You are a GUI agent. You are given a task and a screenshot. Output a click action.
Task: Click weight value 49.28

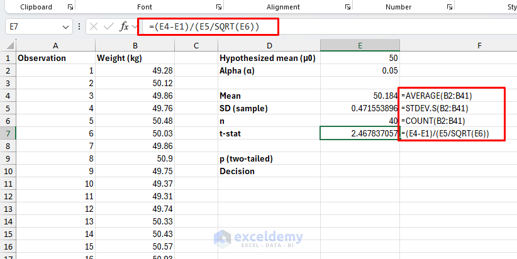[x=135, y=71]
